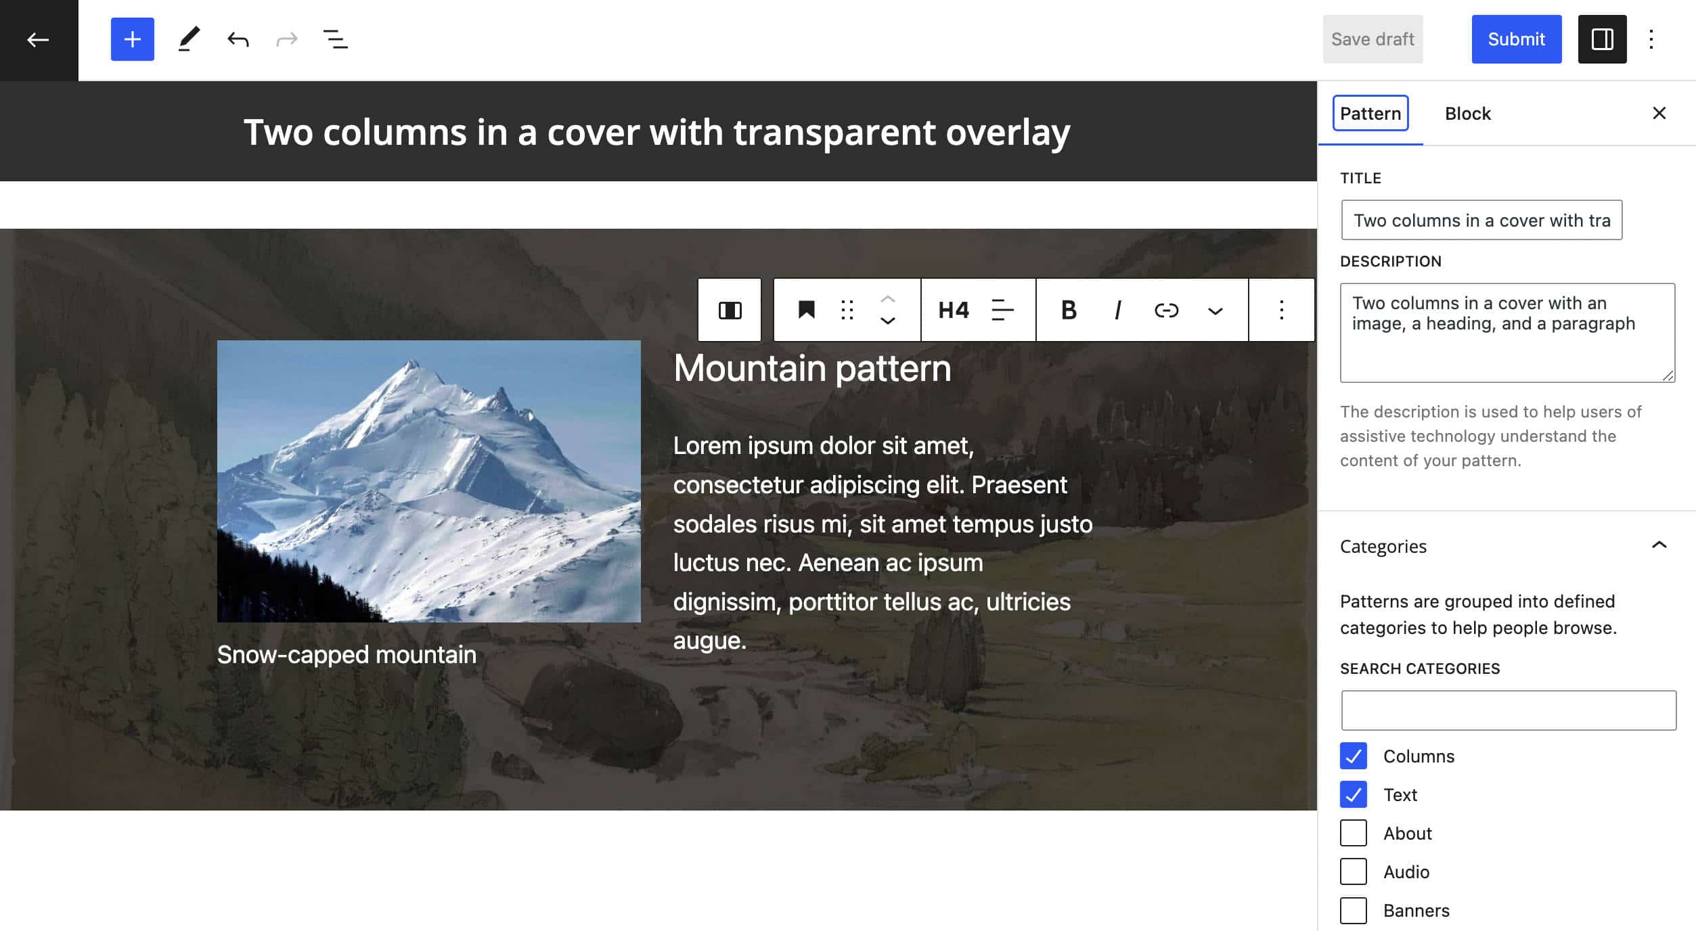
Task: Click the Save draft button
Action: click(x=1373, y=39)
